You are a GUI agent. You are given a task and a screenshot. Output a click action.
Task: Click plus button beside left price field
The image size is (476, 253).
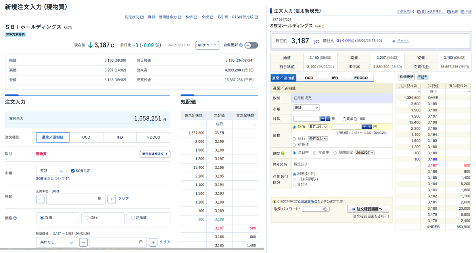click(153, 242)
